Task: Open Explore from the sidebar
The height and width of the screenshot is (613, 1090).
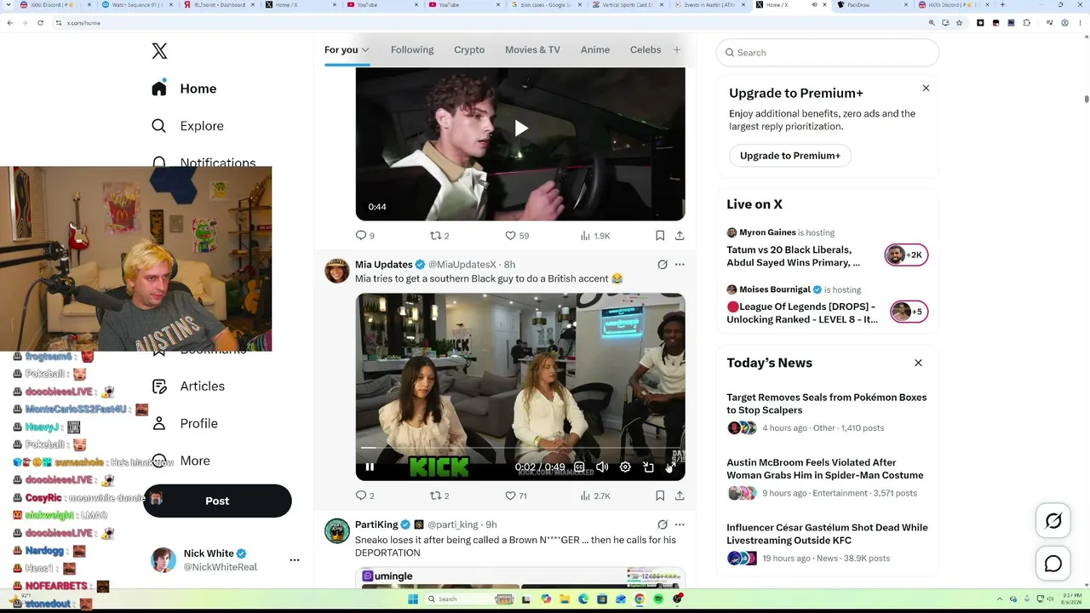Action: pyautogui.click(x=188, y=126)
